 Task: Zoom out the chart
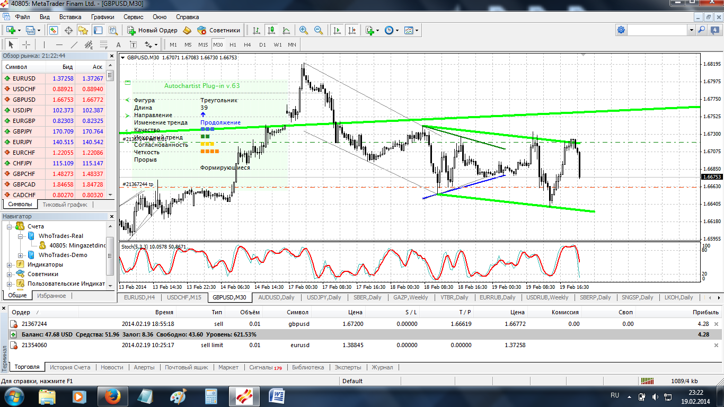point(319,30)
